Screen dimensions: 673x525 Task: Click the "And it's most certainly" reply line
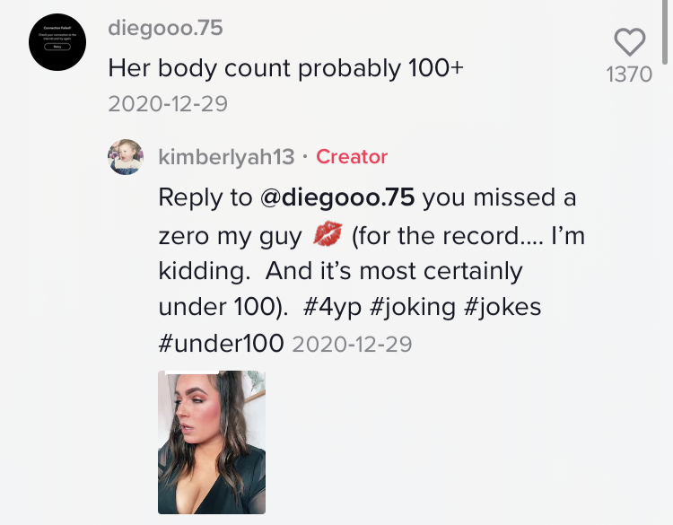point(394,270)
